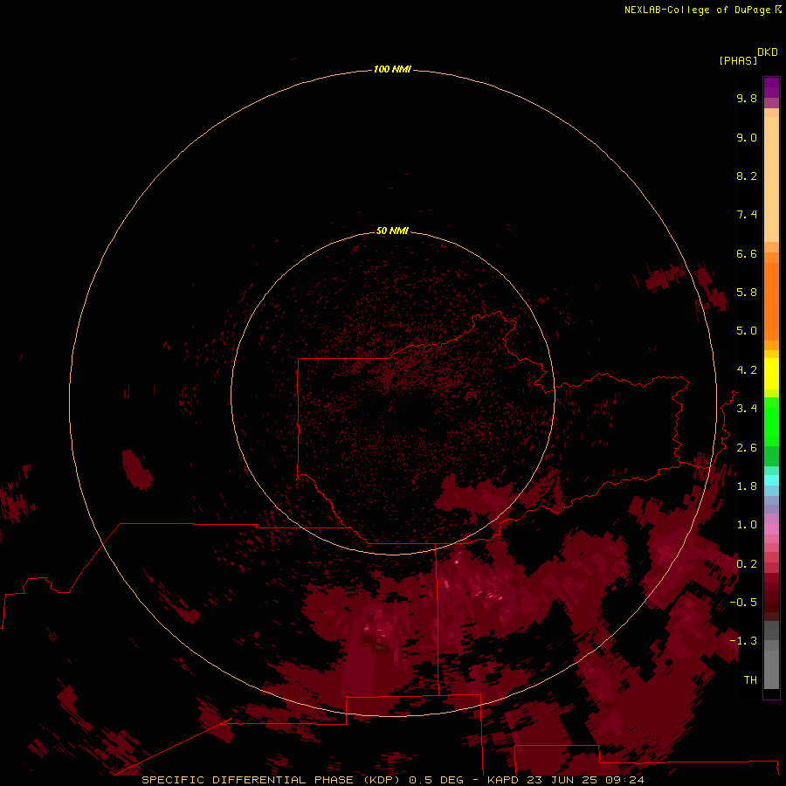Screen dimensions: 786x786
Task: Click the 2.6 value on the color scale
Action: point(747,448)
